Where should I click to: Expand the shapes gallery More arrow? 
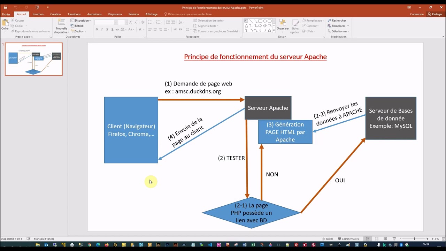(274, 31)
